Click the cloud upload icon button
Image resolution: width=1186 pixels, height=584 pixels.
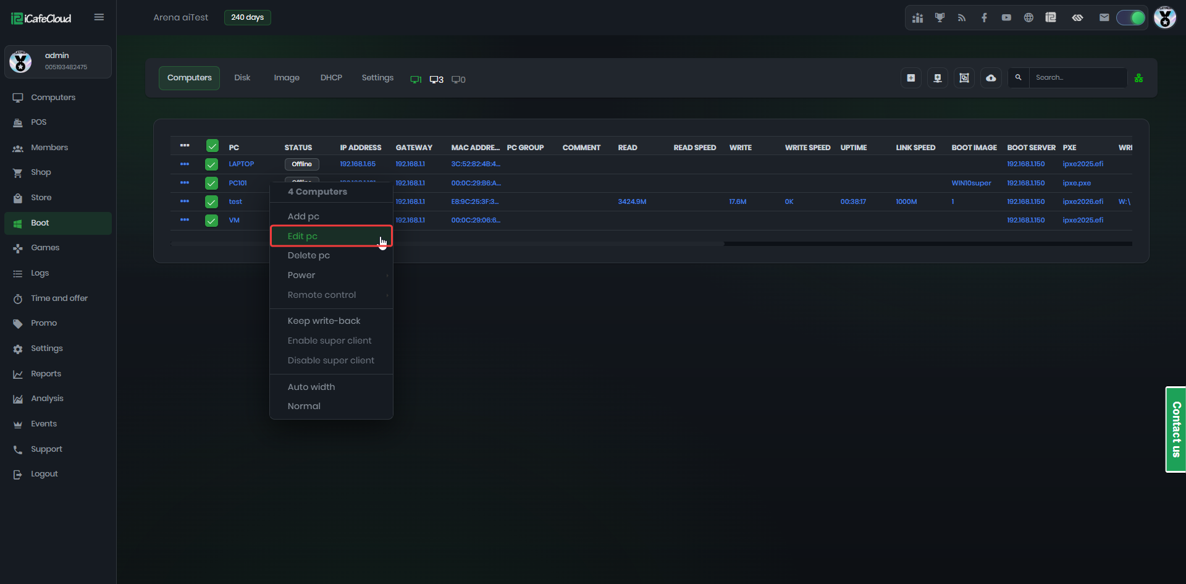coord(990,78)
